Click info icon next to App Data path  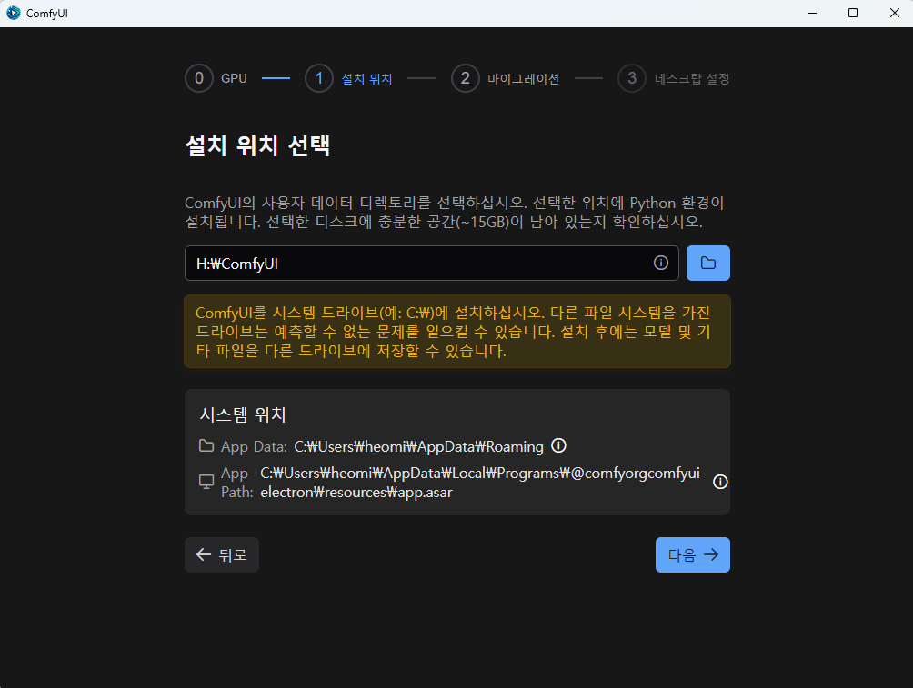coord(558,446)
